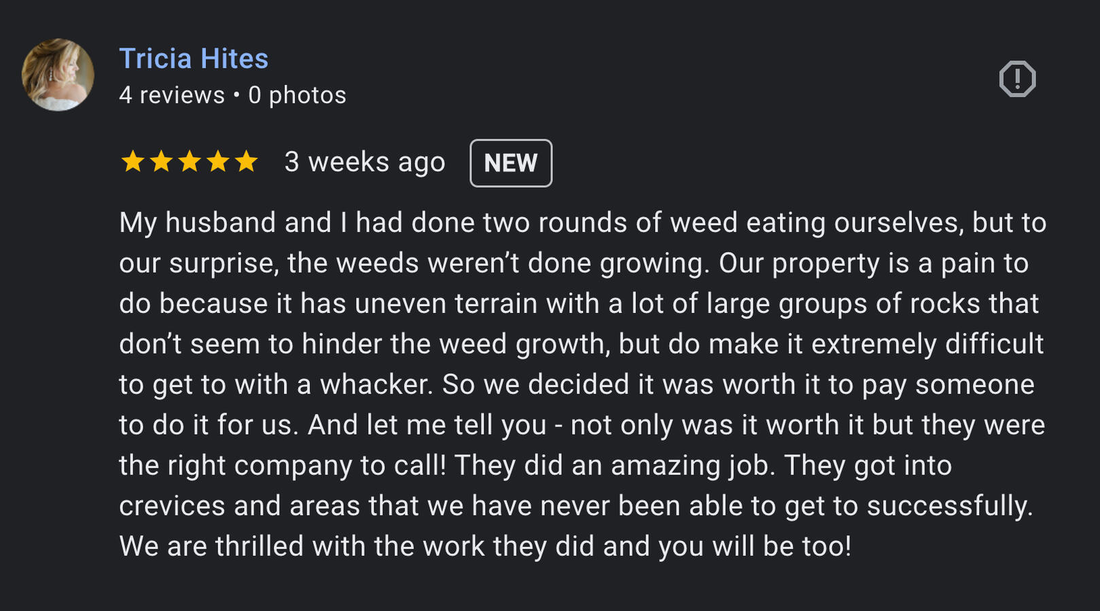Image resolution: width=1100 pixels, height=611 pixels.
Task: Click the third gold rating star
Action: click(190, 162)
